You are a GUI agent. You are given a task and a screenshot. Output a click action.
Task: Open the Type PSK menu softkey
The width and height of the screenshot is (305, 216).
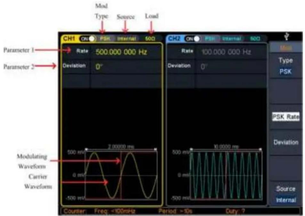tap(285, 66)
